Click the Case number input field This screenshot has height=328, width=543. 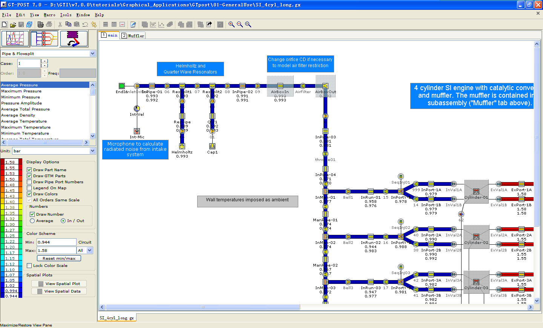click(29, 63)
